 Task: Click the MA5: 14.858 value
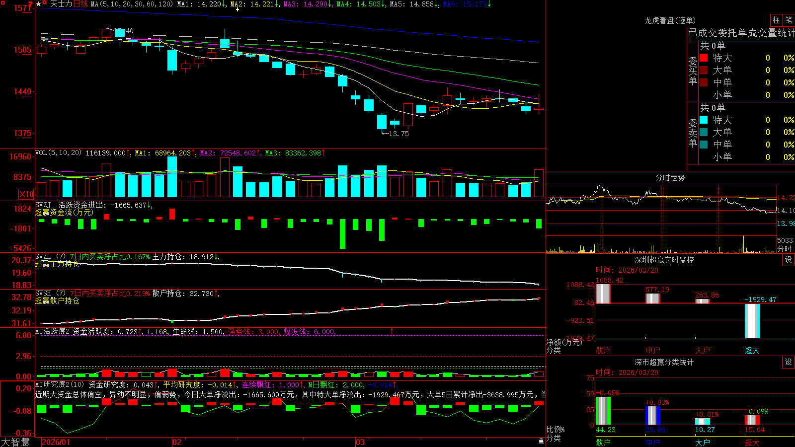(x=412, y=4)
